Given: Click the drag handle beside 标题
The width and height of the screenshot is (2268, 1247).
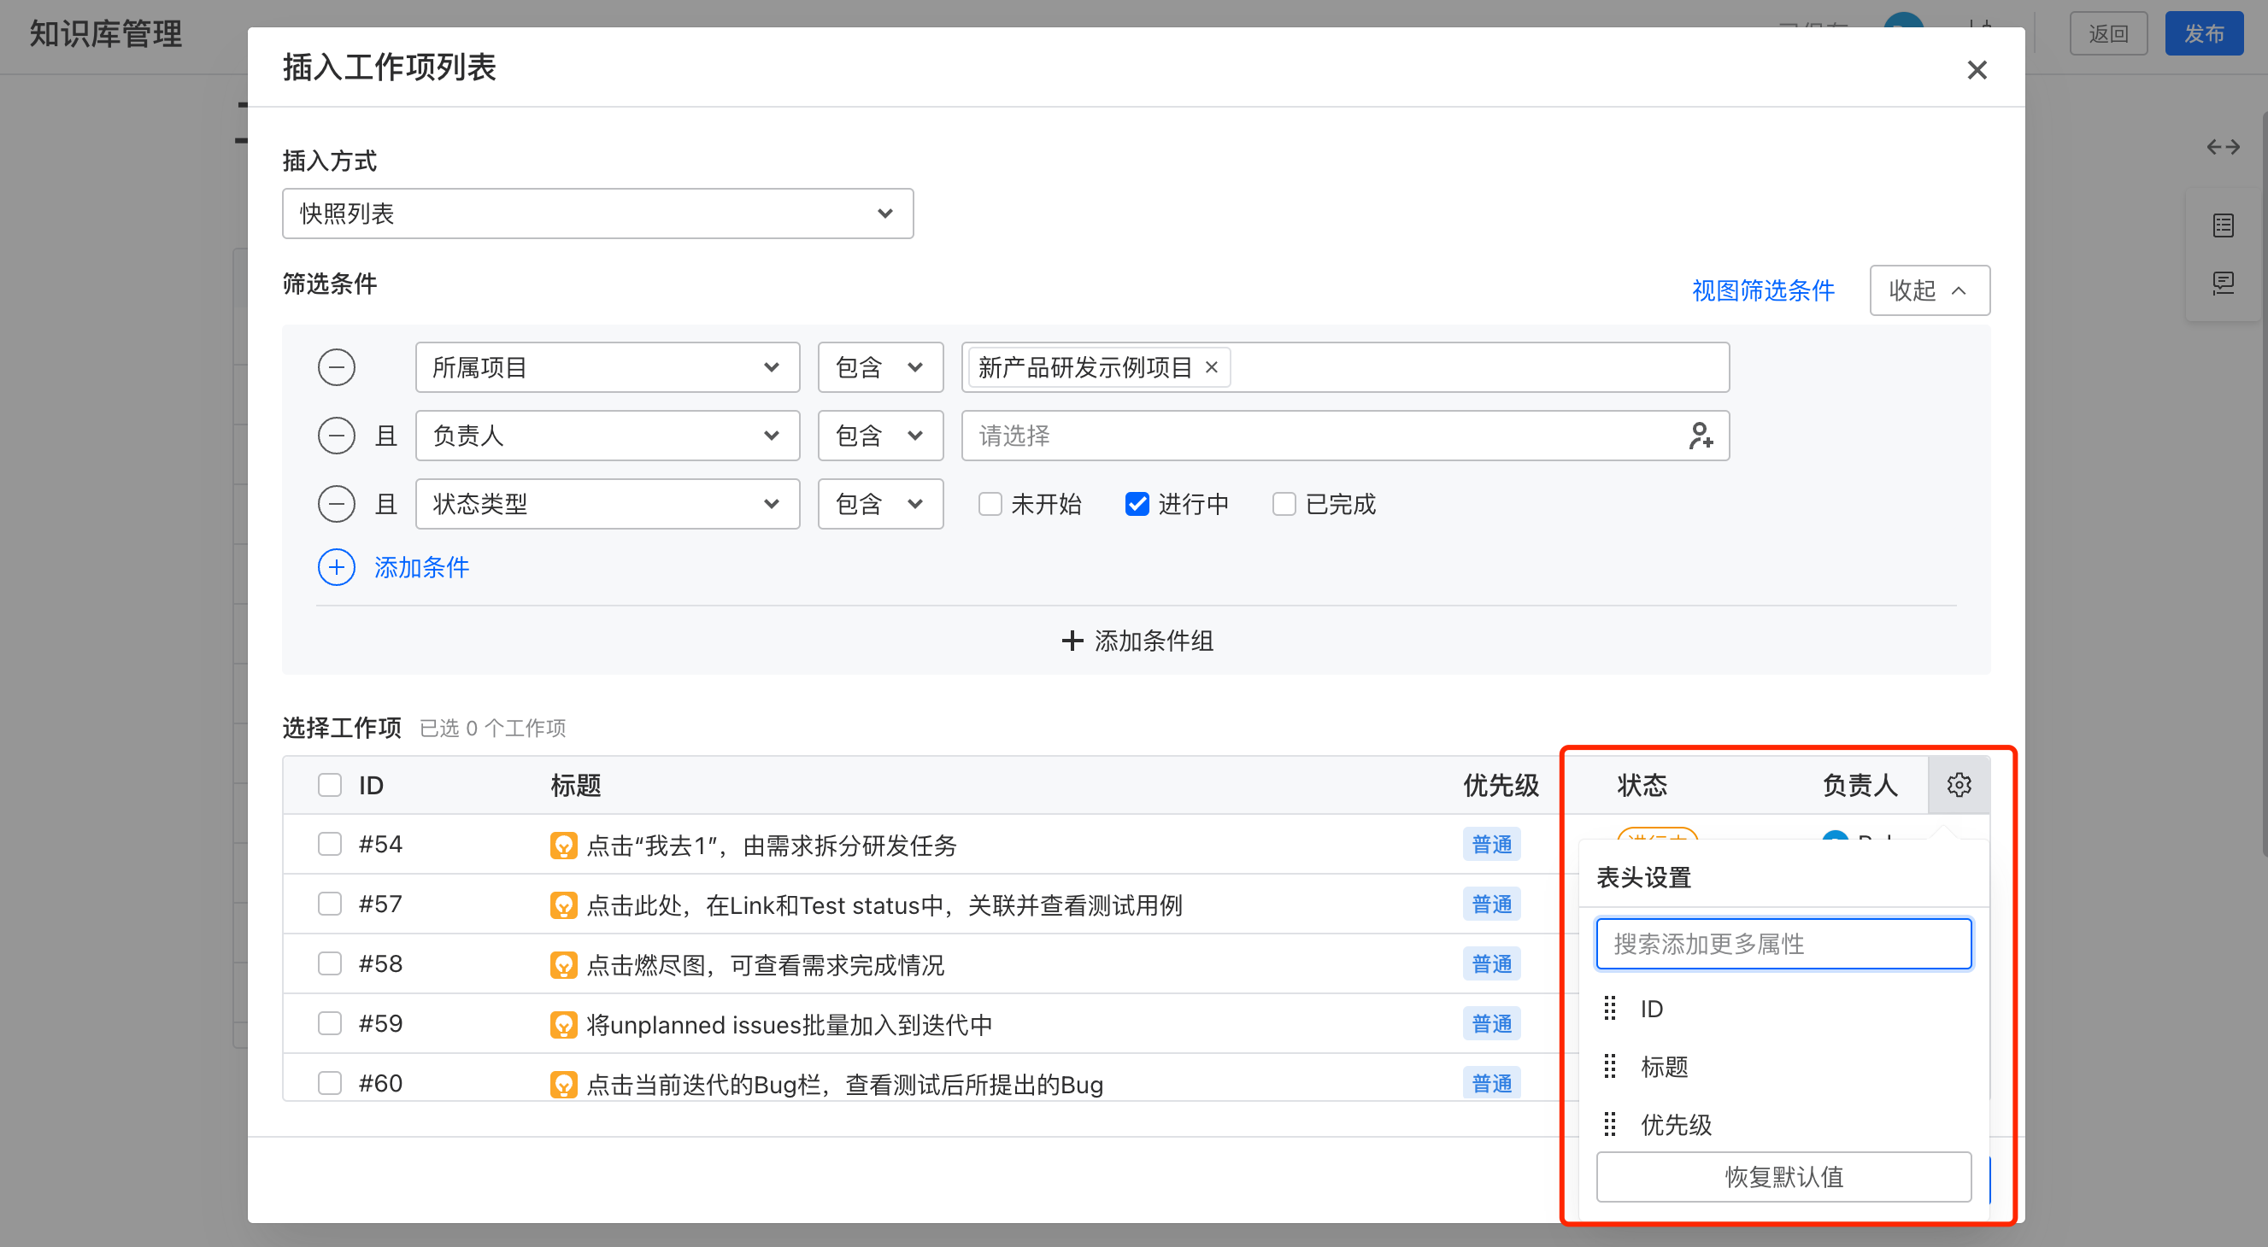Looking at the screenshot, I should (x=1610, y=1066).
